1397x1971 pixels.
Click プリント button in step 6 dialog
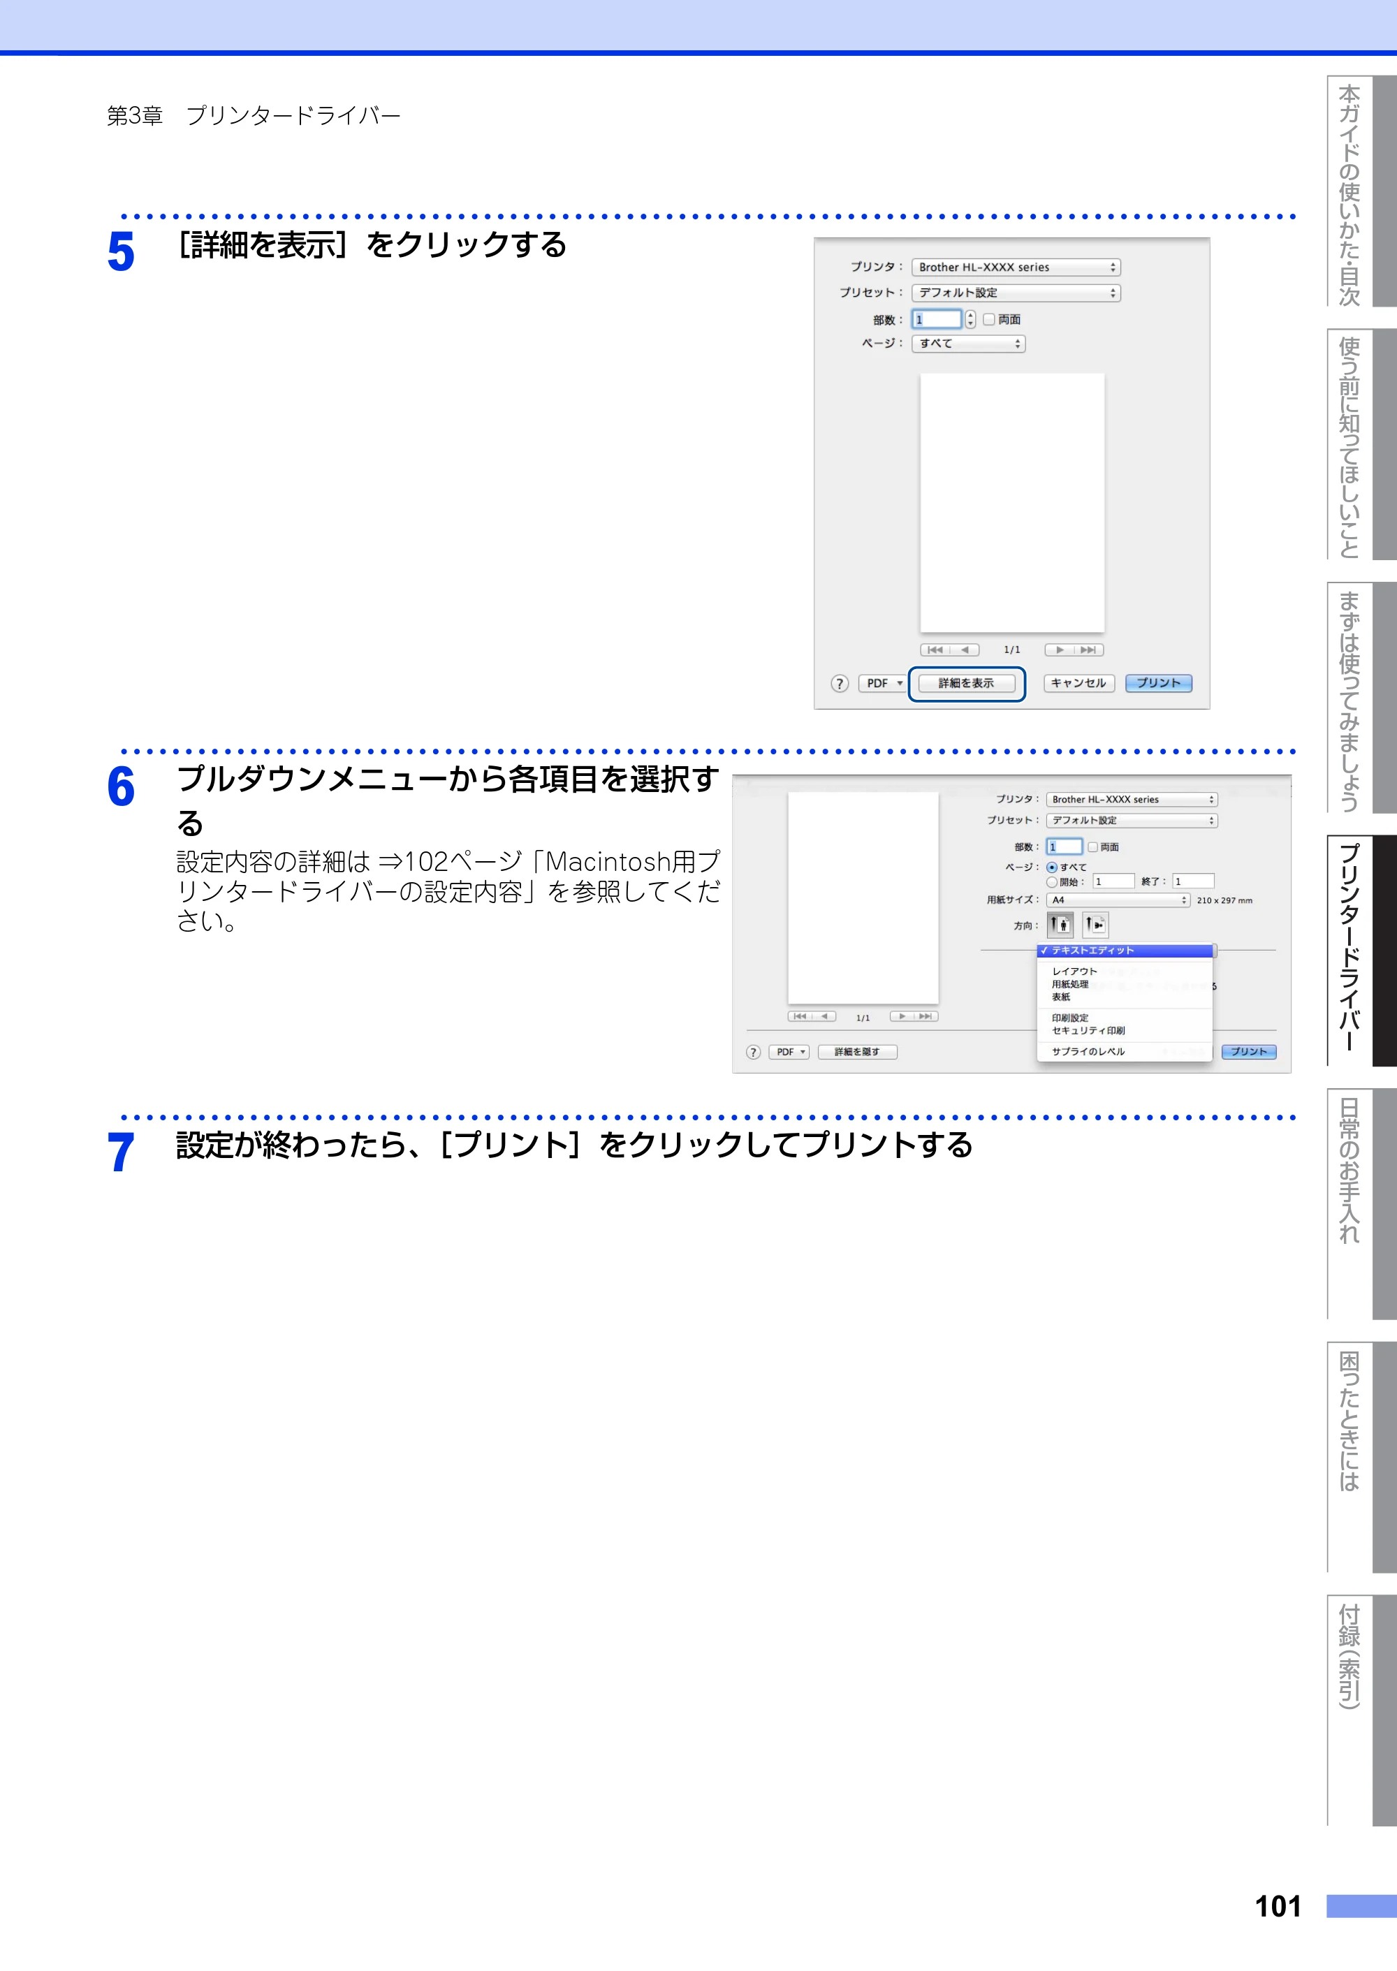pyautogui.click(x=1249, y=1052)
